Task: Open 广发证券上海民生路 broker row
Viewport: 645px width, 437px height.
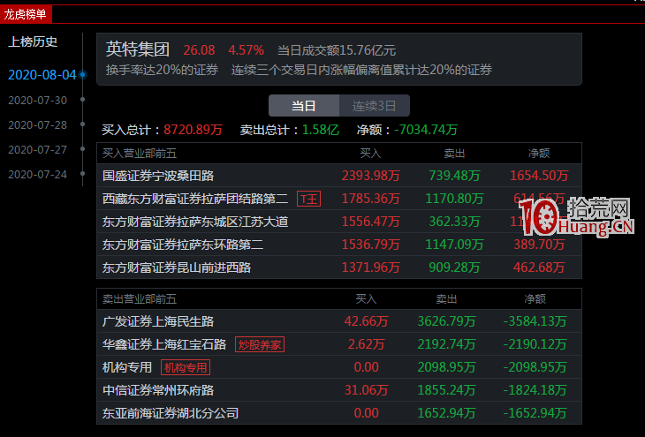Action: tap(339, 321)
